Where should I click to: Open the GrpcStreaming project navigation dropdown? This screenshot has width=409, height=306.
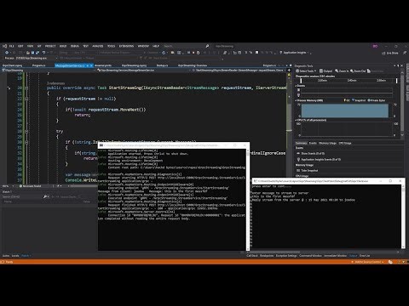49,70
